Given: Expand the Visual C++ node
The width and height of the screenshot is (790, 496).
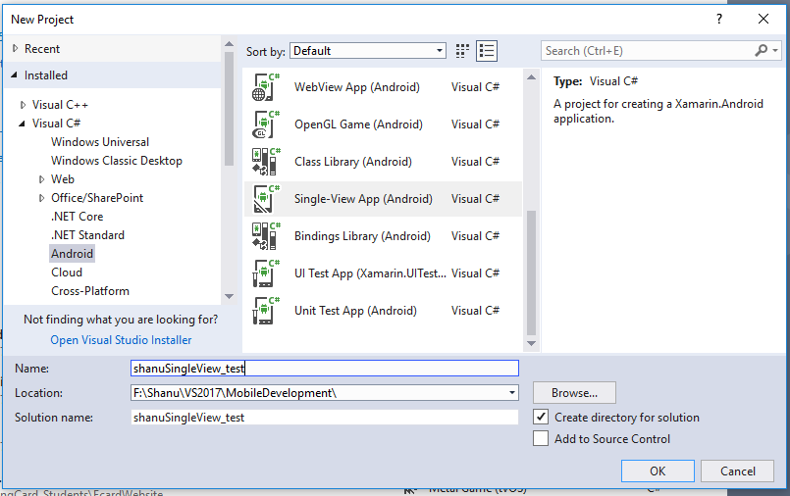Looking at the screenshot, I should click(x=24, y=105).
